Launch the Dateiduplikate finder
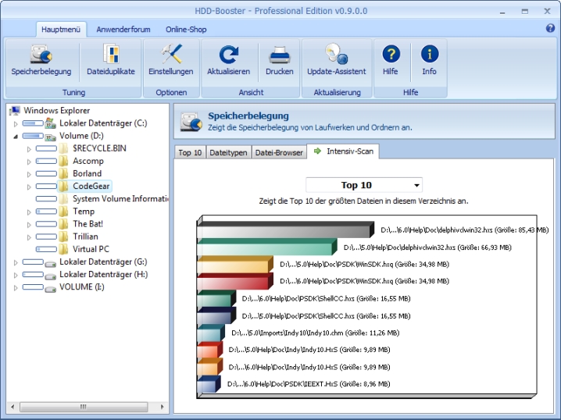Image resolution: width=561 pixels, height=420 pixels. (x=111, y=60)
